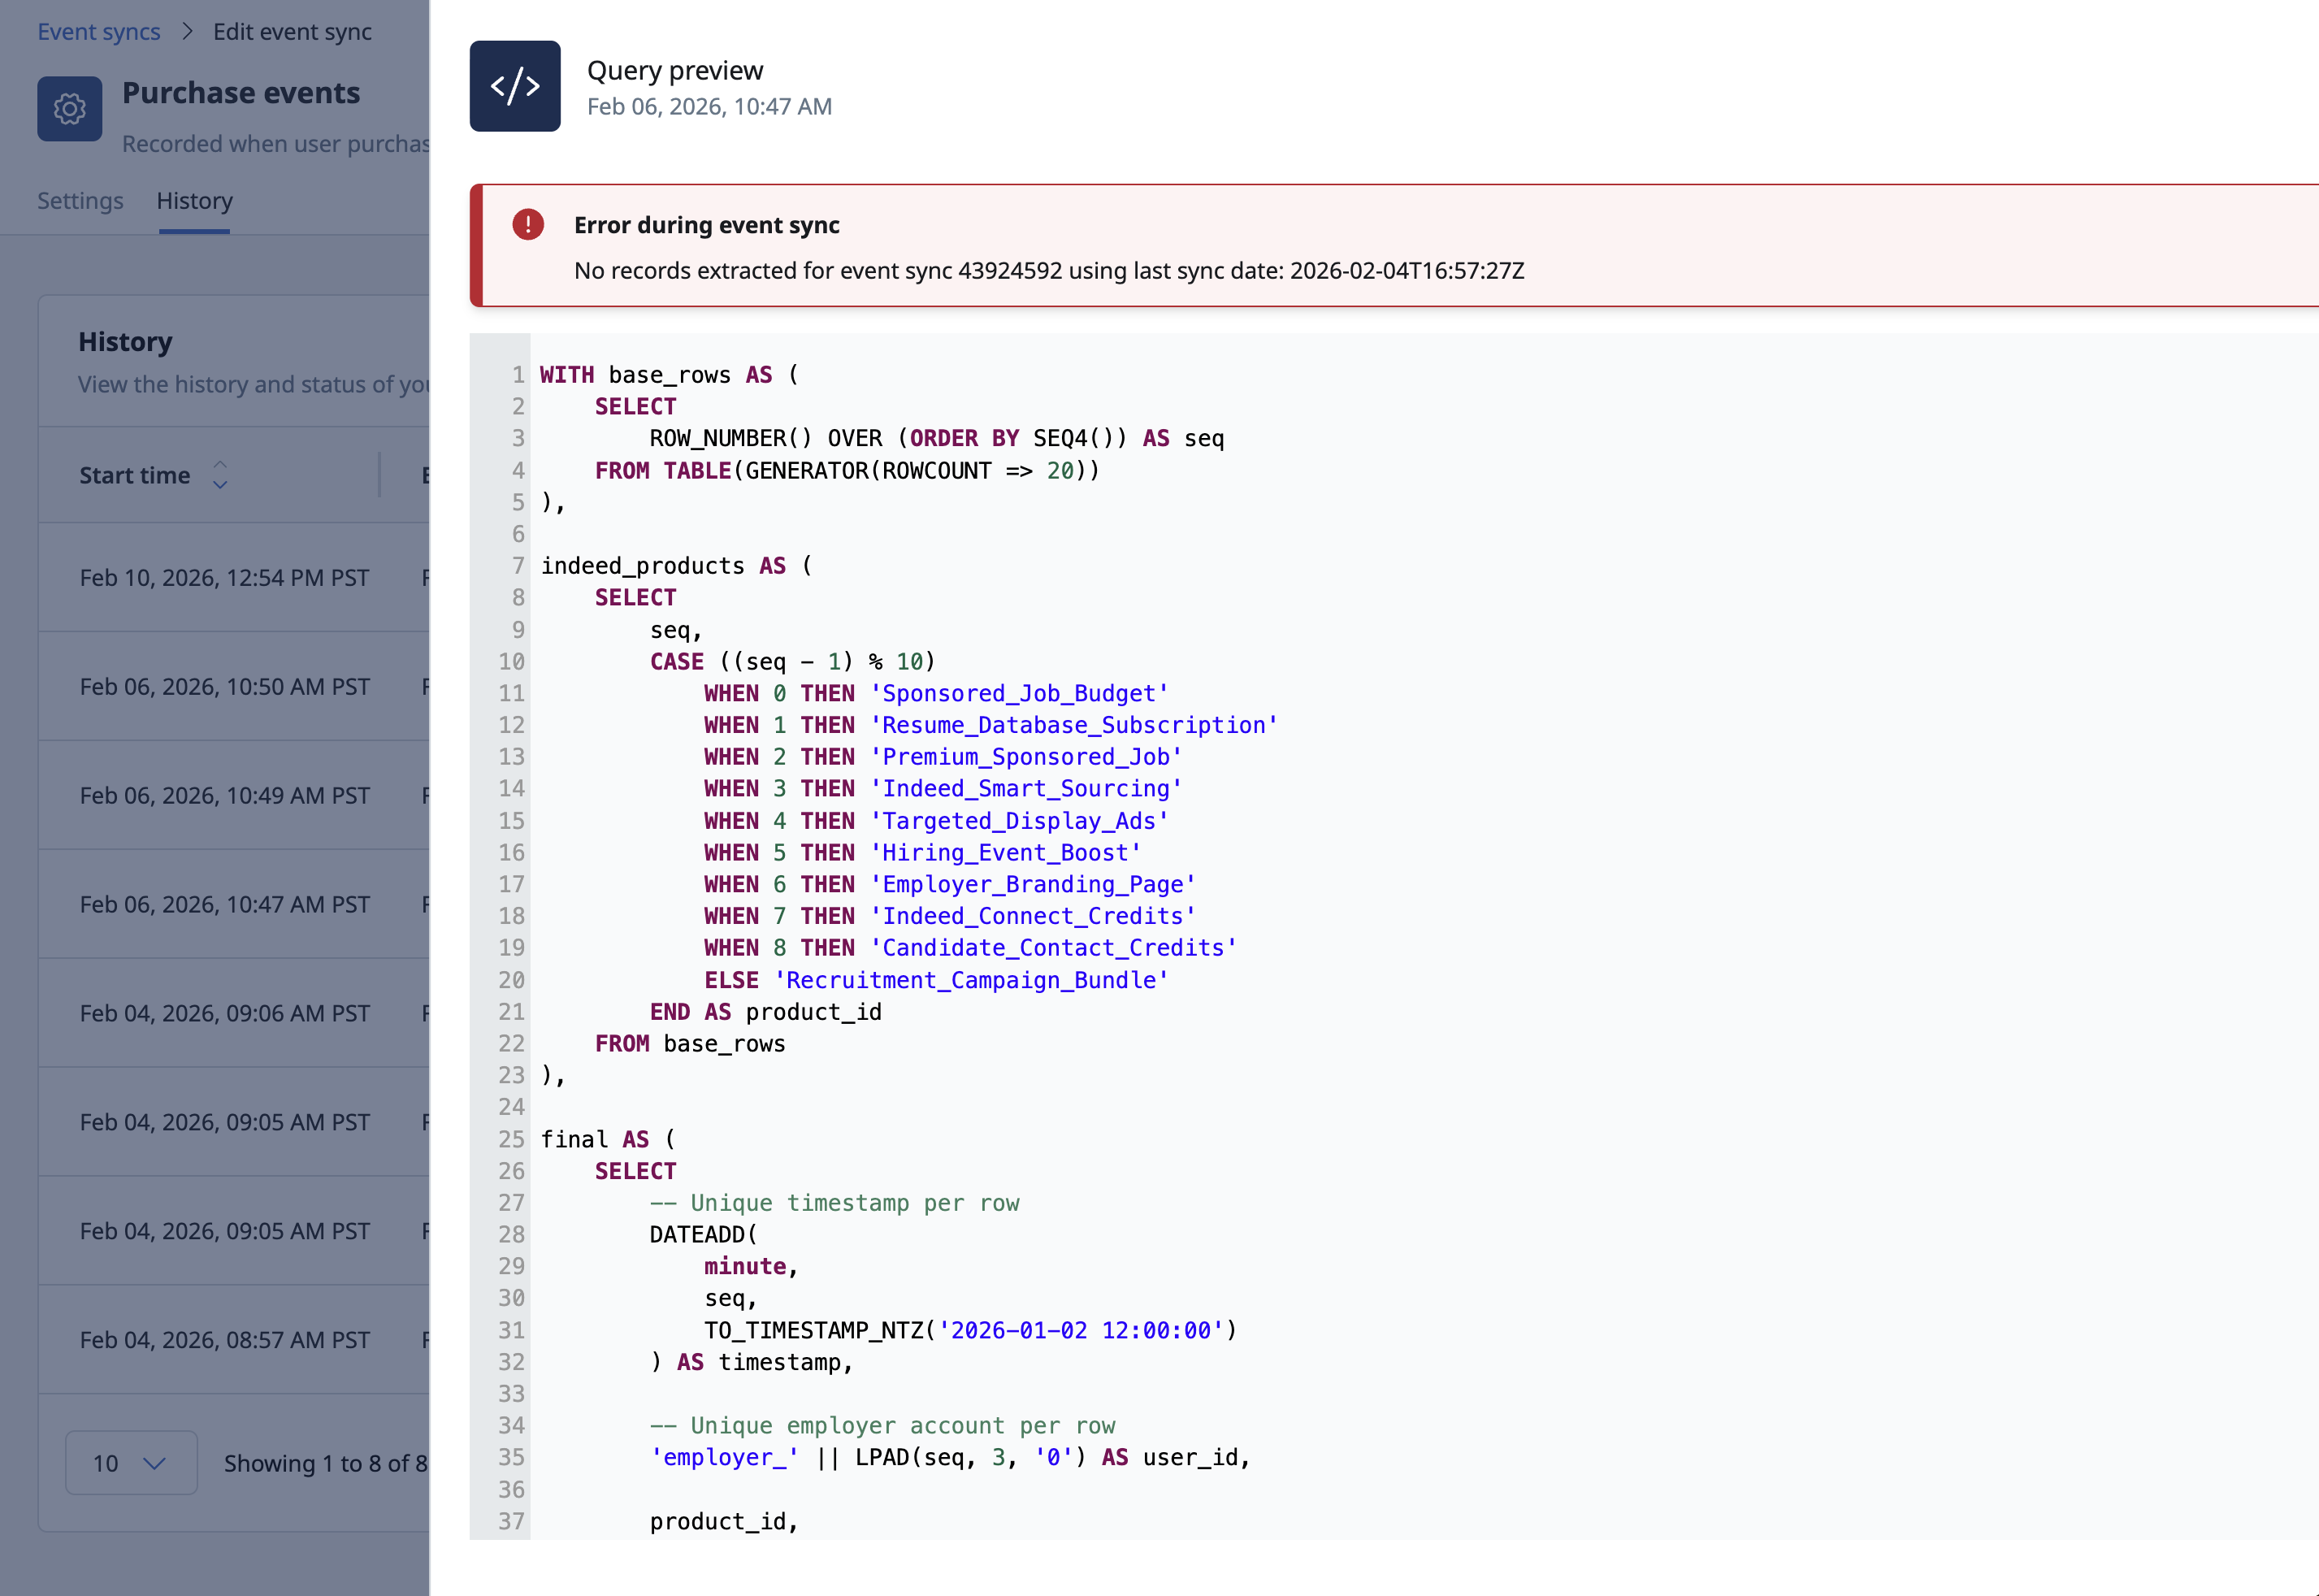Click the final AS ( code line
Screen dimensions: 2319x1596
(608, 1139)
